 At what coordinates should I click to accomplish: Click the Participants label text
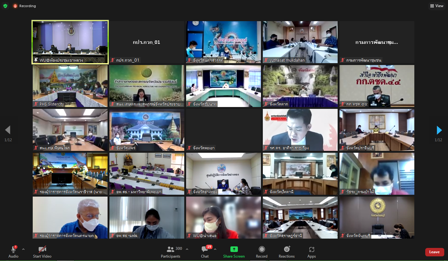pos(171,256)
